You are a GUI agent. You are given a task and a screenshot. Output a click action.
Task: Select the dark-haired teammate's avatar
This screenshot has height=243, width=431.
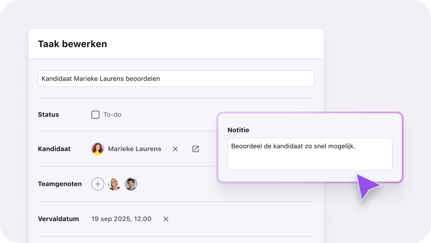point(131,184)
